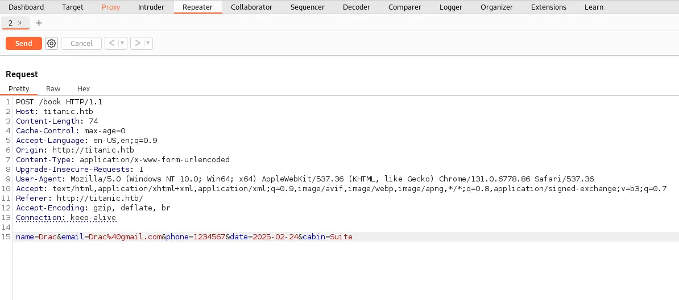Open the Collaborator tab
The width and height of the screenshot is (679, 300).
pyautogui.click(x=251, y=7)
